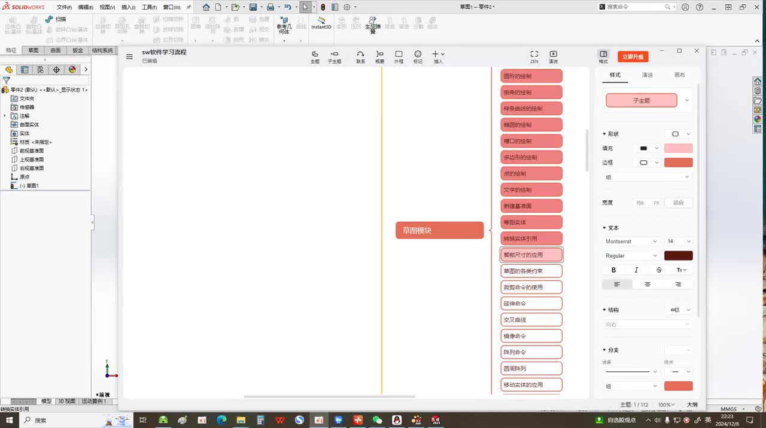Screen dimensions: 766x428
Task: Toggle strikethrough text formatting
Action: pos(659,270)
